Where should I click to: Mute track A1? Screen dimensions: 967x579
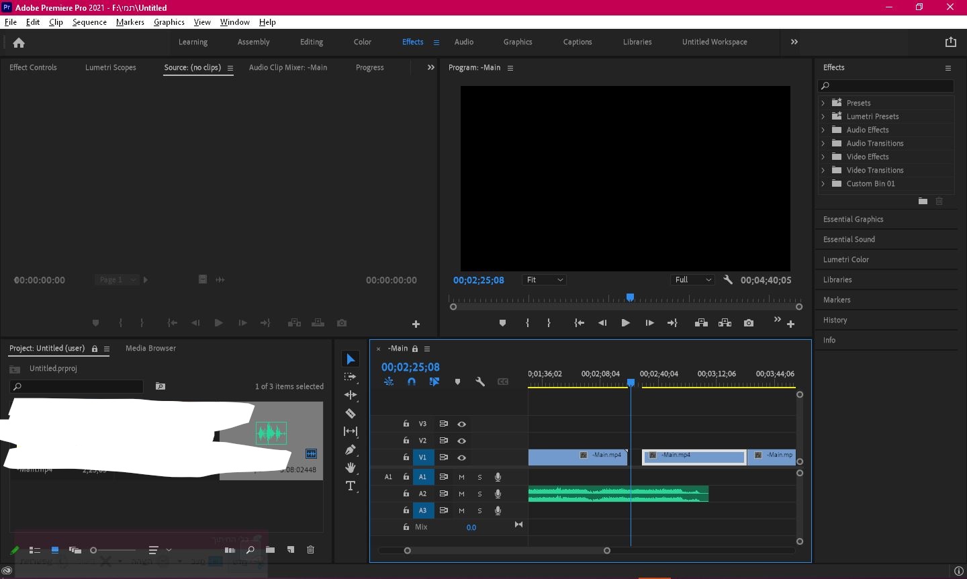461,477
